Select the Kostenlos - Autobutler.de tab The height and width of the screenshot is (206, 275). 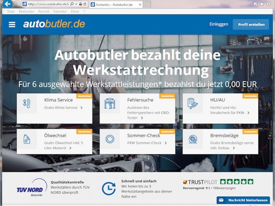pyautogui.click(x=116, y=5)
